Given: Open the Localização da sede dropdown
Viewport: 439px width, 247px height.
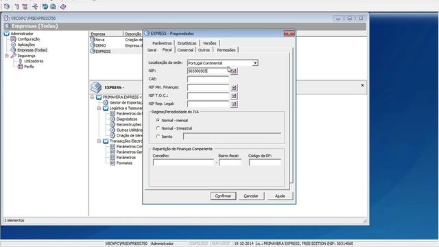Looking at the screenshot, I should 255,63.
